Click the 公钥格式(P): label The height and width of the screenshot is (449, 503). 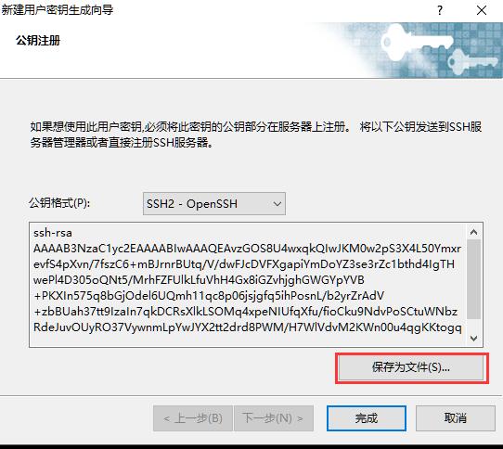pos(59,203)
